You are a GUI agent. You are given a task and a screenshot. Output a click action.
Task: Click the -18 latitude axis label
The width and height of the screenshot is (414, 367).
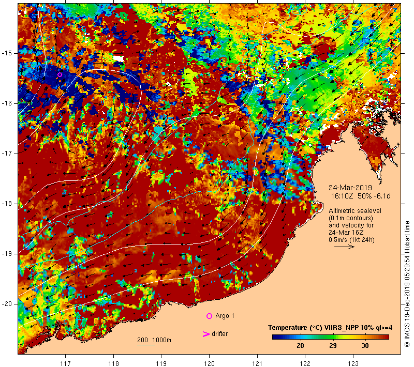pyautogui.click(x=7, y=204)
